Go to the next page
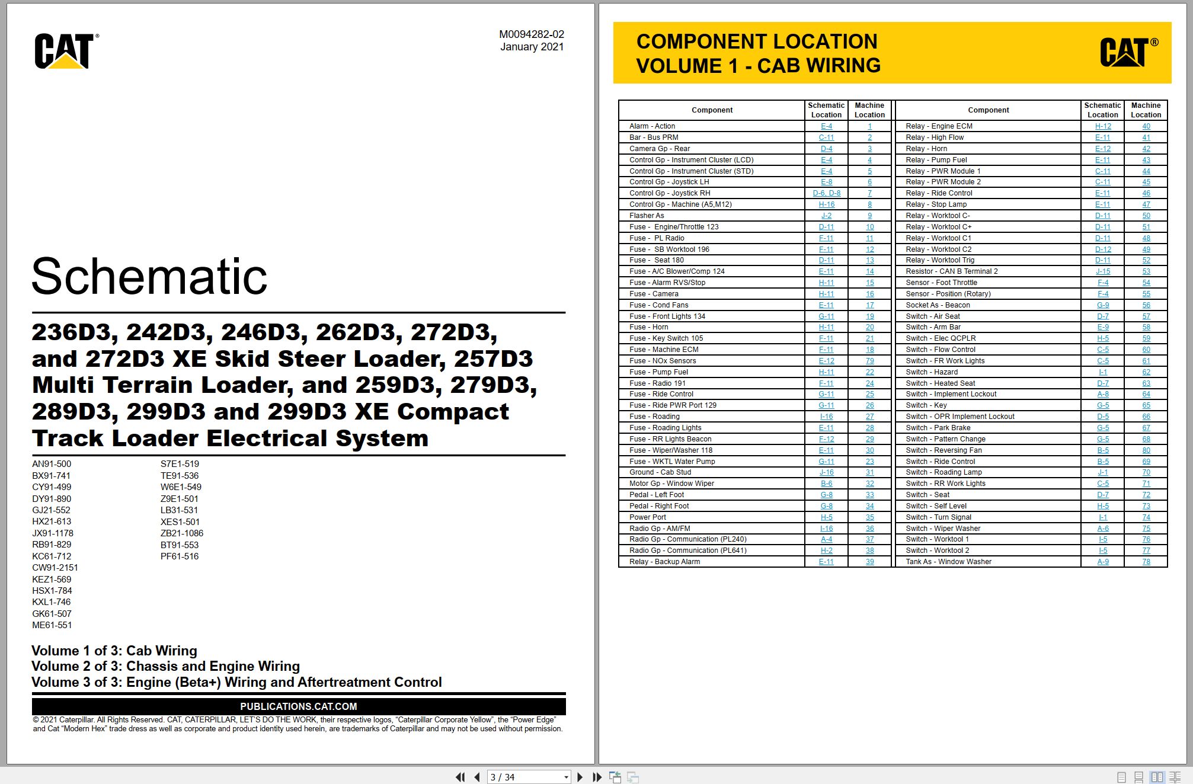The image size is (1193, 784). point(580,777)
